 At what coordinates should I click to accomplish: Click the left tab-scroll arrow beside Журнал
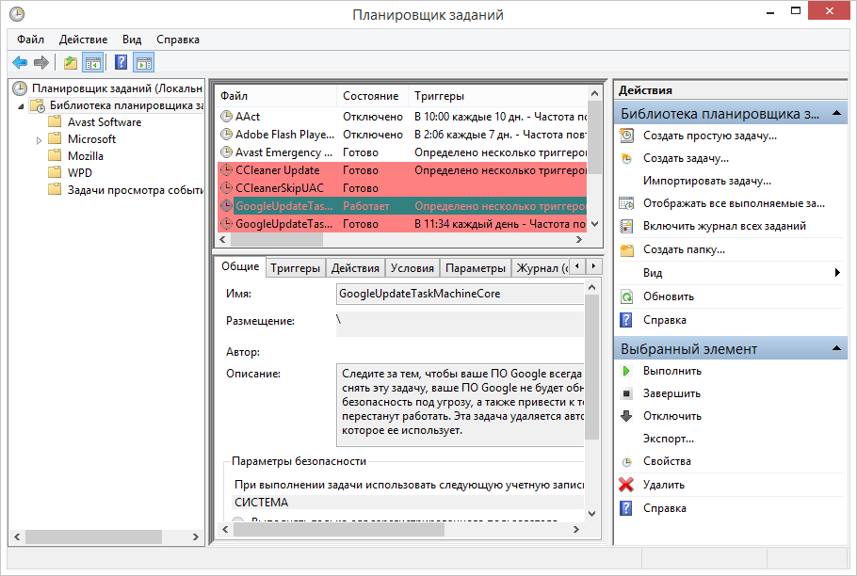coord(577,266)
